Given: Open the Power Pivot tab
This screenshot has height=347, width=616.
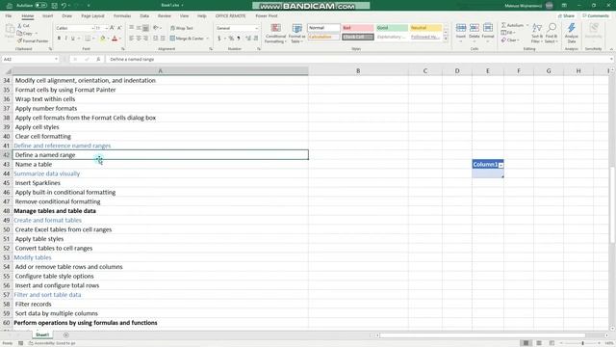Looking at the screenshot, I should point(267,15).
